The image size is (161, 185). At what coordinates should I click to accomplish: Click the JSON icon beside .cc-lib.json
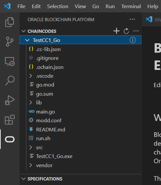31,49
